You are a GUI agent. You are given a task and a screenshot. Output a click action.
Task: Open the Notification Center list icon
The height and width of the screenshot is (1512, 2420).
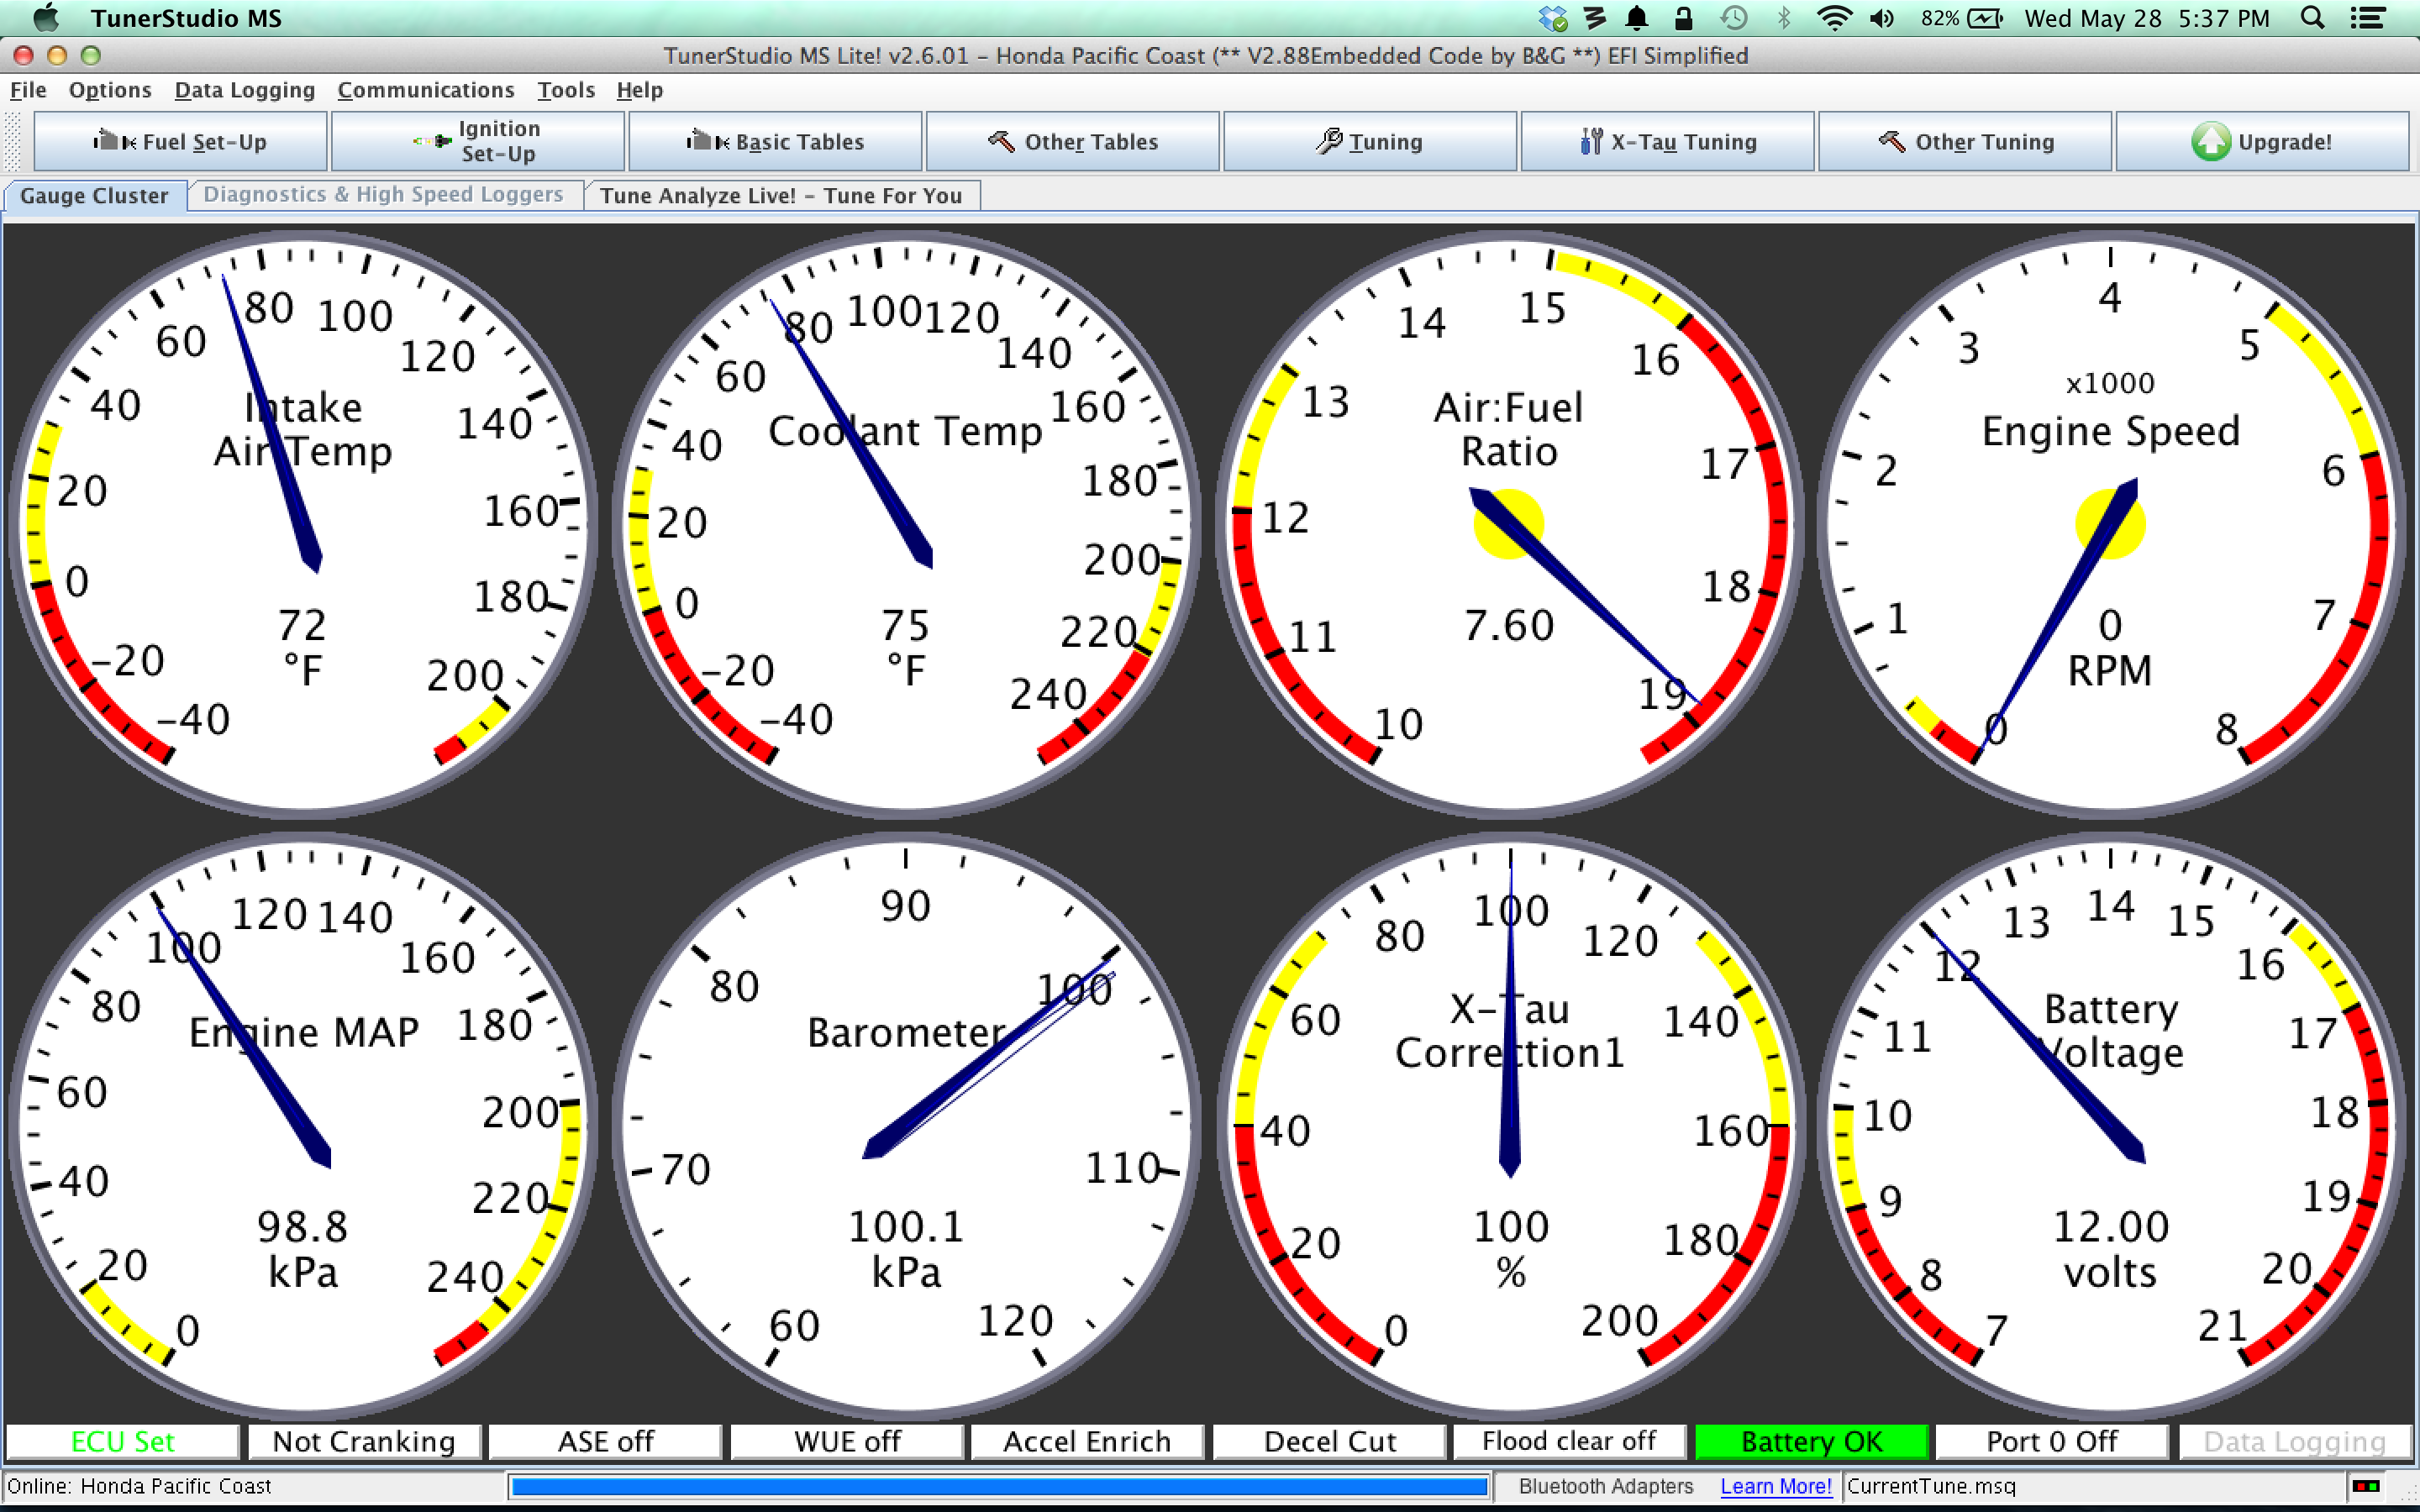2368,18
